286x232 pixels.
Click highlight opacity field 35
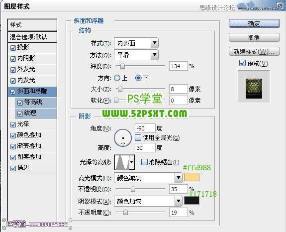(x=179, y=189)
